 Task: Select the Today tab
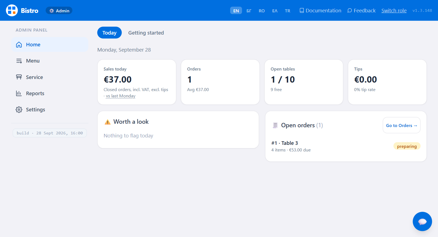pos(109,33)
